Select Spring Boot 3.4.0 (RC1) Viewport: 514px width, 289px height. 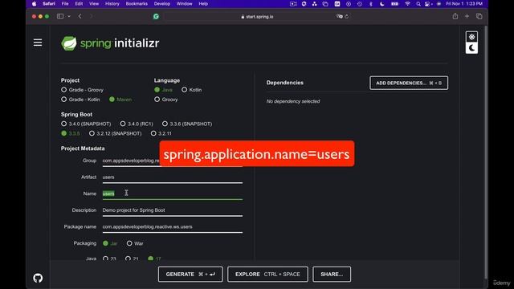(137, 124)
